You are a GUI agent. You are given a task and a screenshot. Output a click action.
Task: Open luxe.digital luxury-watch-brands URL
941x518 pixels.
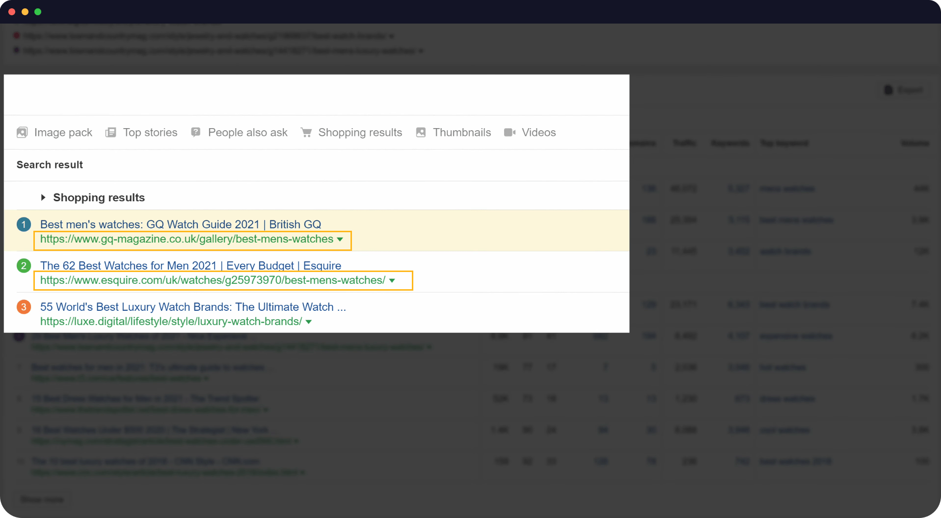click(171, 322)
